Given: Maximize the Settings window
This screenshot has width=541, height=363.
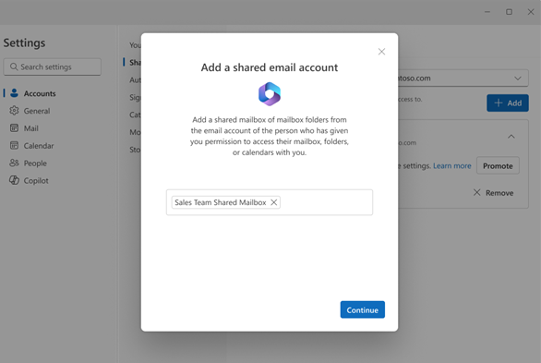Looking at the screenshot, I should click(509, 12).
